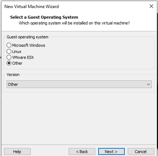Cancel the virtual machine wizard

coord(141,152)
